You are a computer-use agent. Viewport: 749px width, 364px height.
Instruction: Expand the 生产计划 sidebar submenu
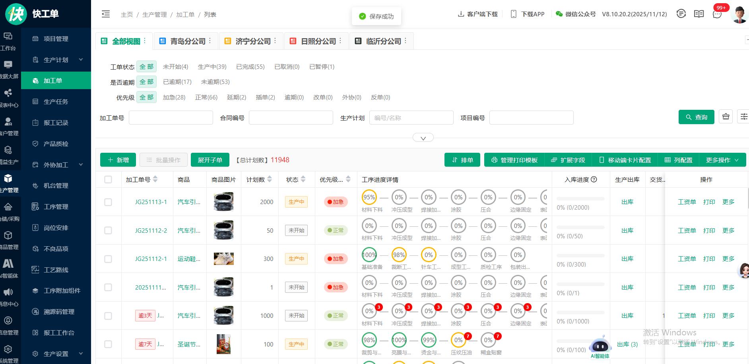(x=81, y=60)
